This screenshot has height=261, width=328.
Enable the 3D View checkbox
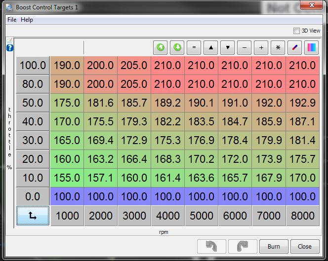[297, 31]
